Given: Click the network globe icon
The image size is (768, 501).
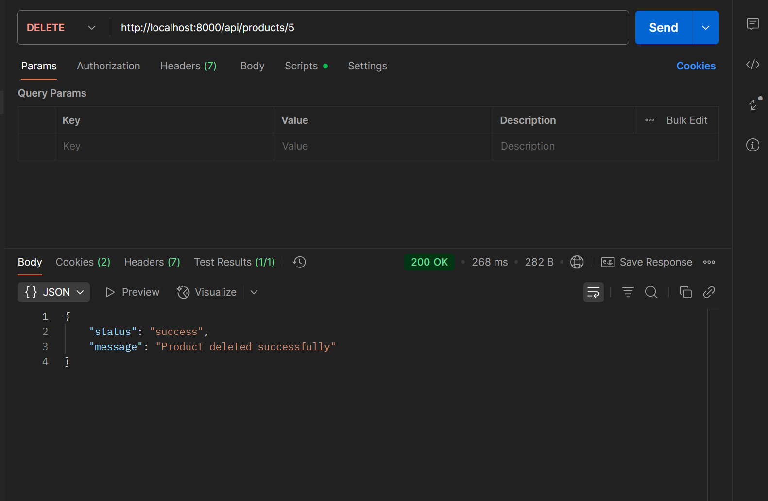Looking at the screenshot, I should (577, 262).
